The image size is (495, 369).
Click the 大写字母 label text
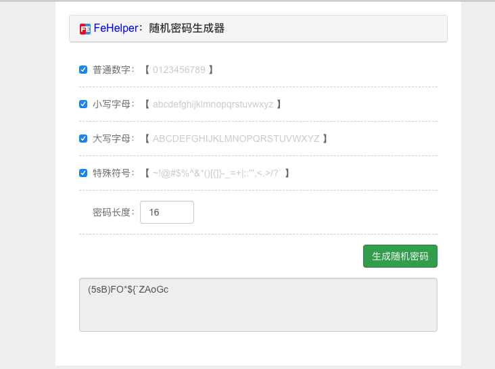pyautogui.click(x=114, y=139)
